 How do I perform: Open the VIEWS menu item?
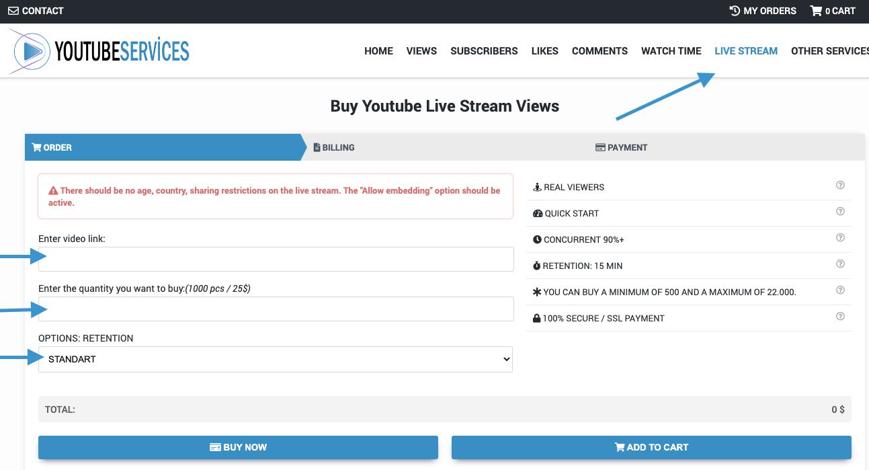421,50
